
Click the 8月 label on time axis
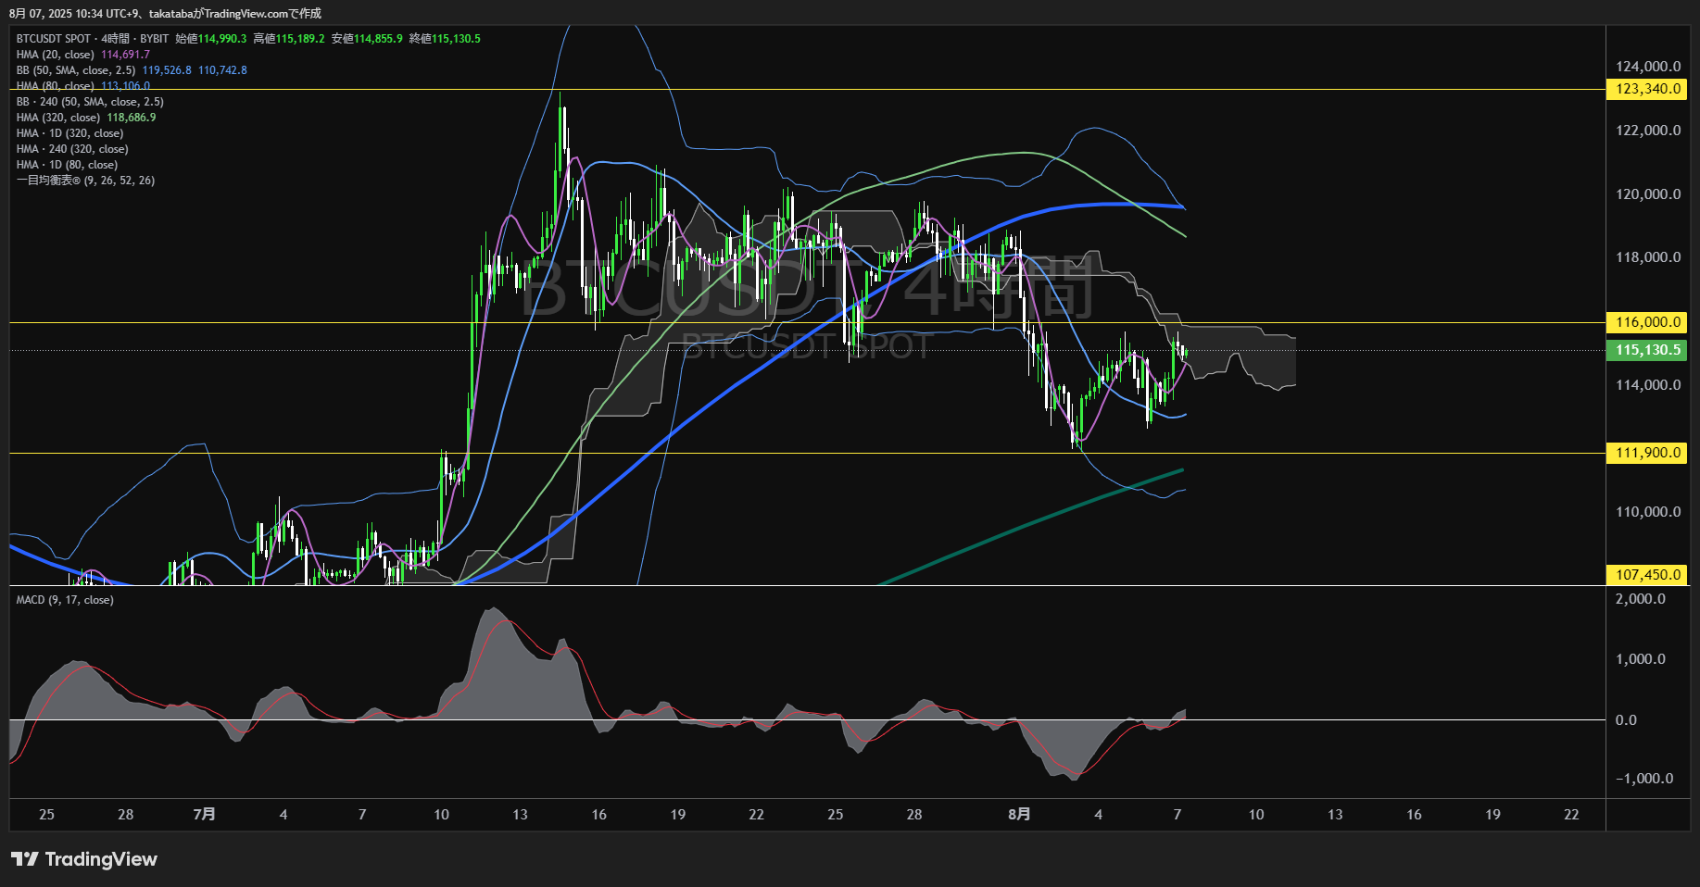pos(1019,814)
